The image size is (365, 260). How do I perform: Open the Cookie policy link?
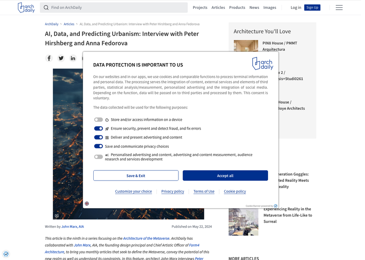(x=235, y=192)
